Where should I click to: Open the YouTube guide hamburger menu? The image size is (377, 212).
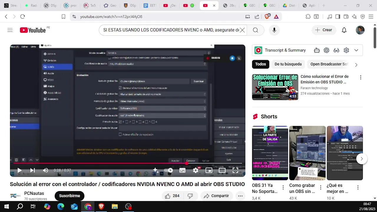(10, 30)
